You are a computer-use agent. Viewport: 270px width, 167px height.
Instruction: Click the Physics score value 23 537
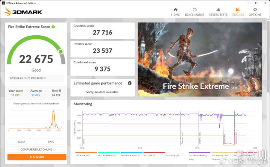tap(102, 51)
